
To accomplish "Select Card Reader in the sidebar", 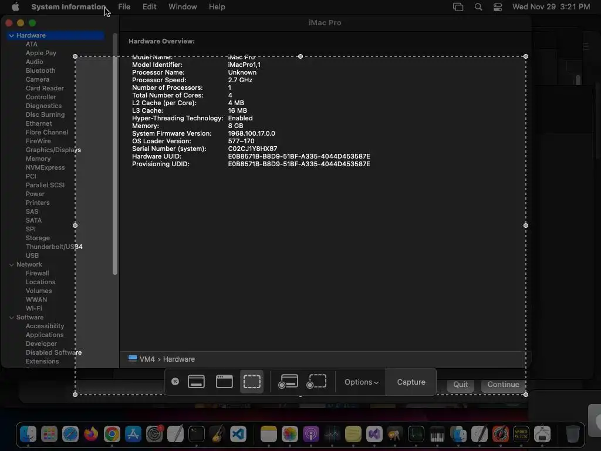I will tap(45, 88).
